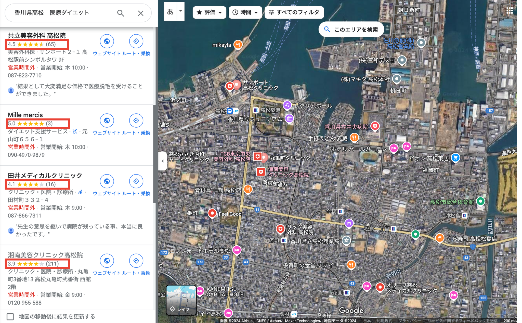Click the 骨付鳥 一鶴 高松店 restaurant pin
The height and width of the screenshot is (323, 522).
click(248, 189)
